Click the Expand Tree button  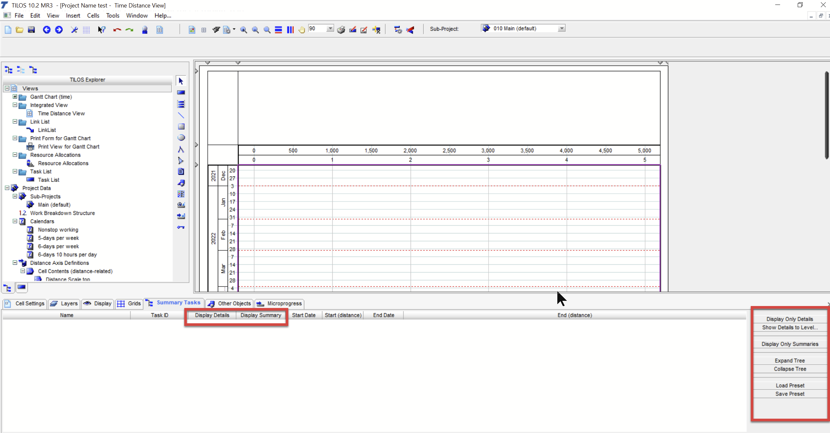(x=790, y=360)
